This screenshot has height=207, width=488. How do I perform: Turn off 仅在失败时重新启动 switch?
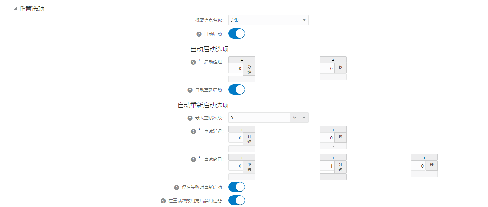pyautogui.click(x=237, y=187)
